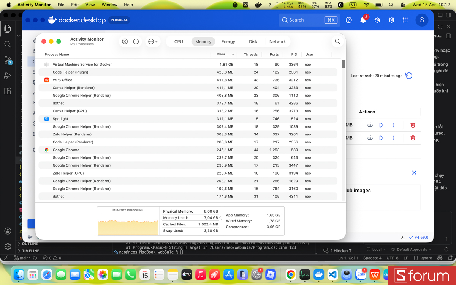Run the first image with play icon

coord(381,125)
